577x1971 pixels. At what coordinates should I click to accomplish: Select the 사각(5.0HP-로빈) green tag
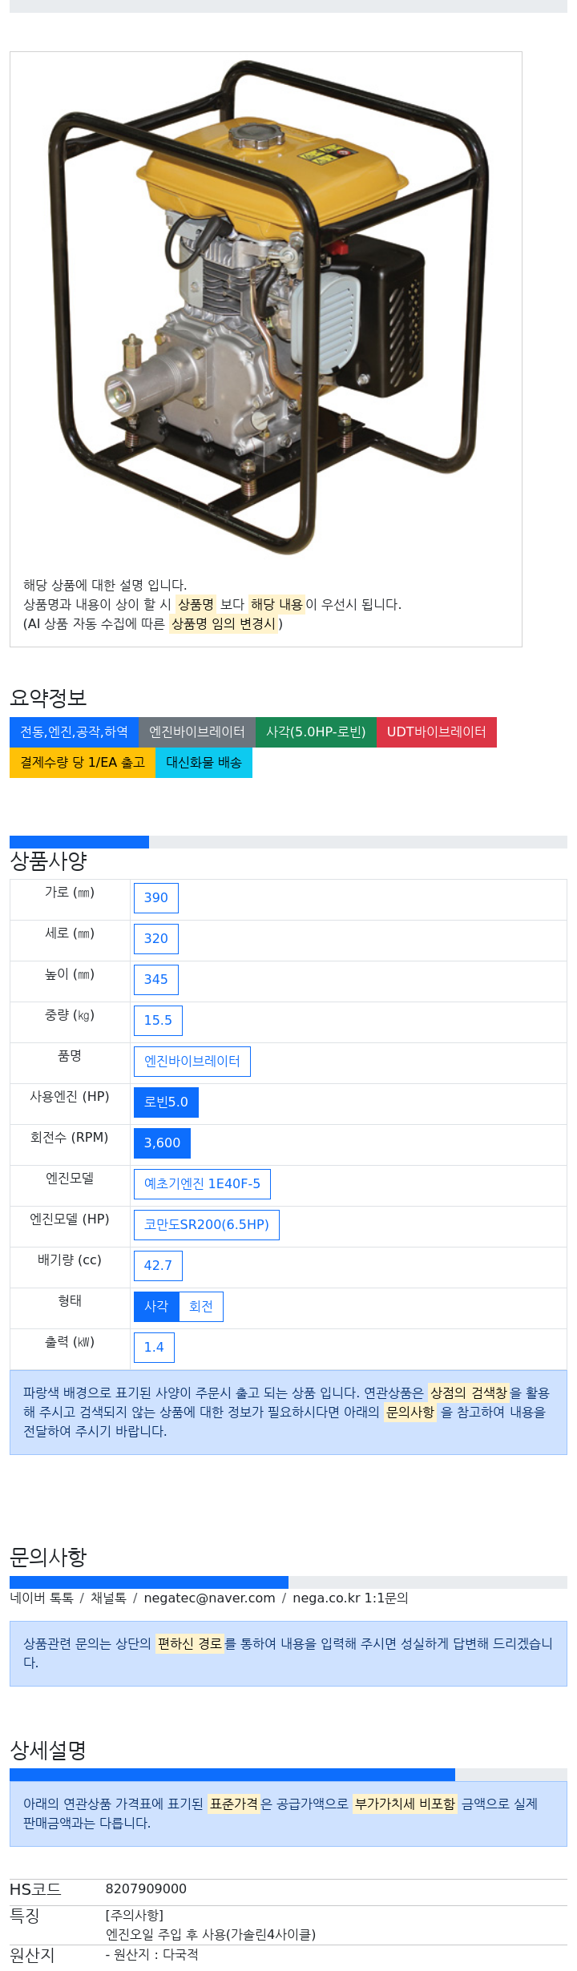316,732
